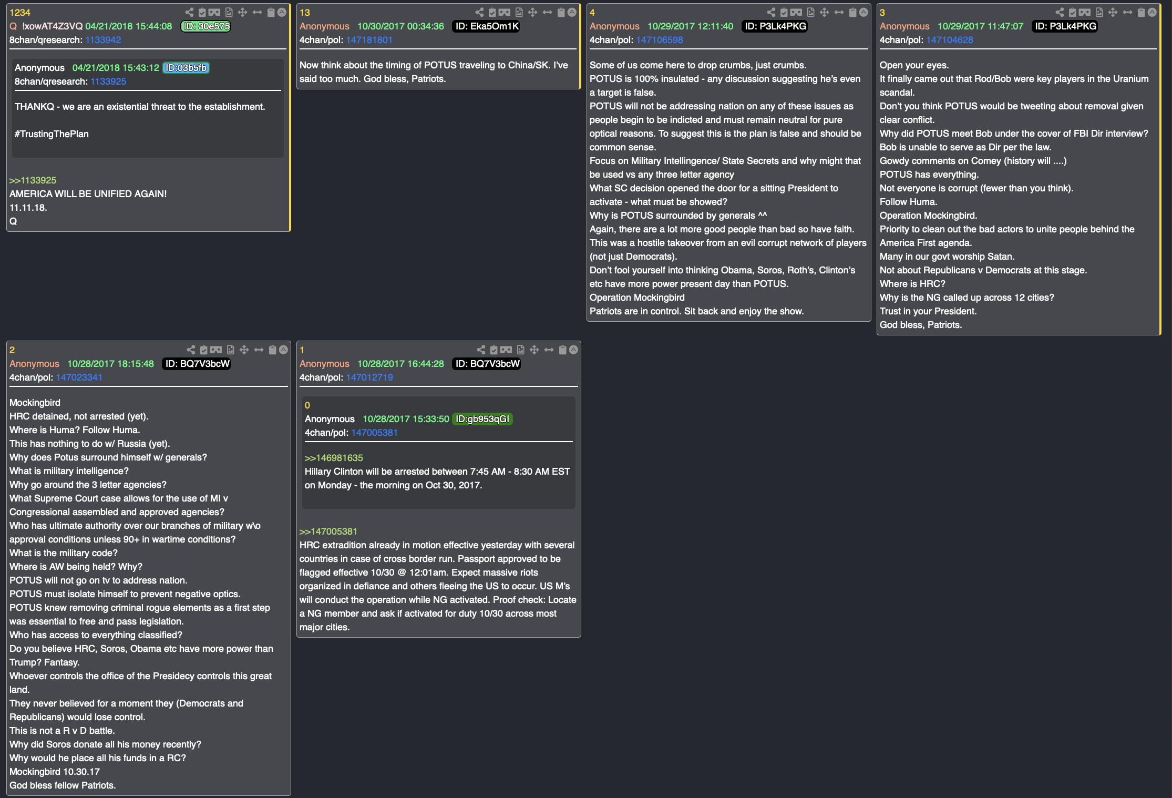
Task: Click the ID:03b5fb badge
Action: coord(186,68)
